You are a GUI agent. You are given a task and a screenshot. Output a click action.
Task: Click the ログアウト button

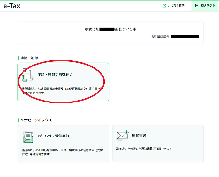[205, 6]
